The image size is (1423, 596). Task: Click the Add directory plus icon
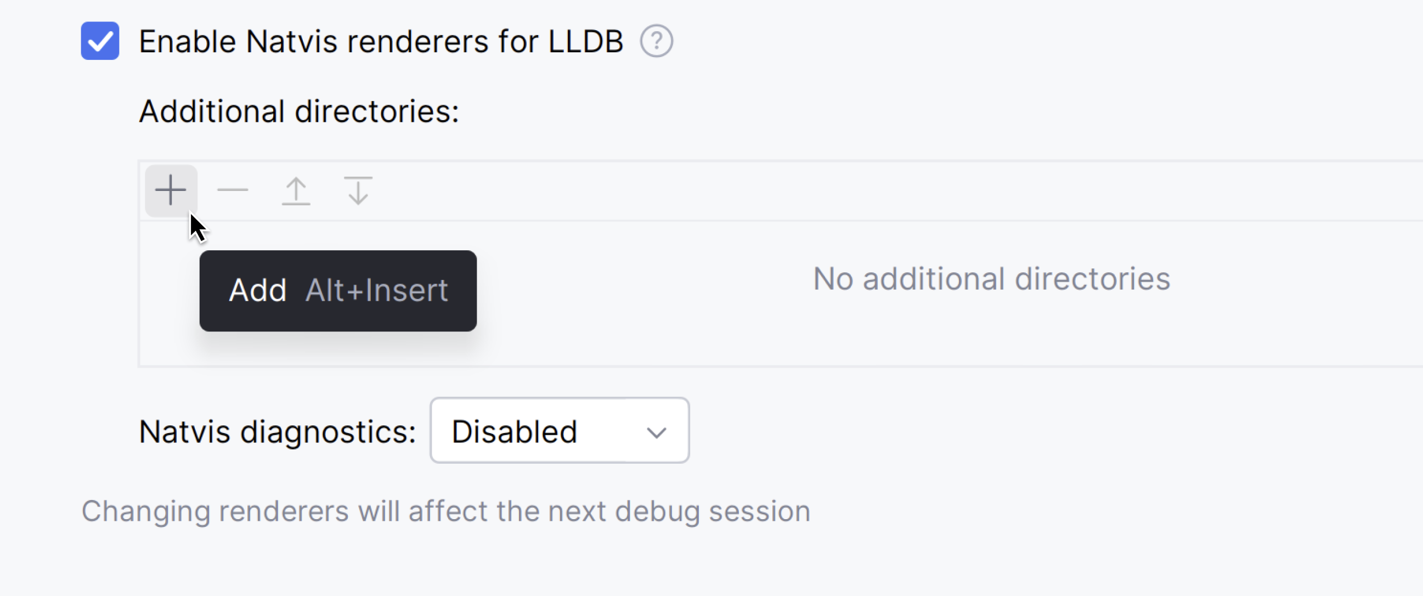171,191
